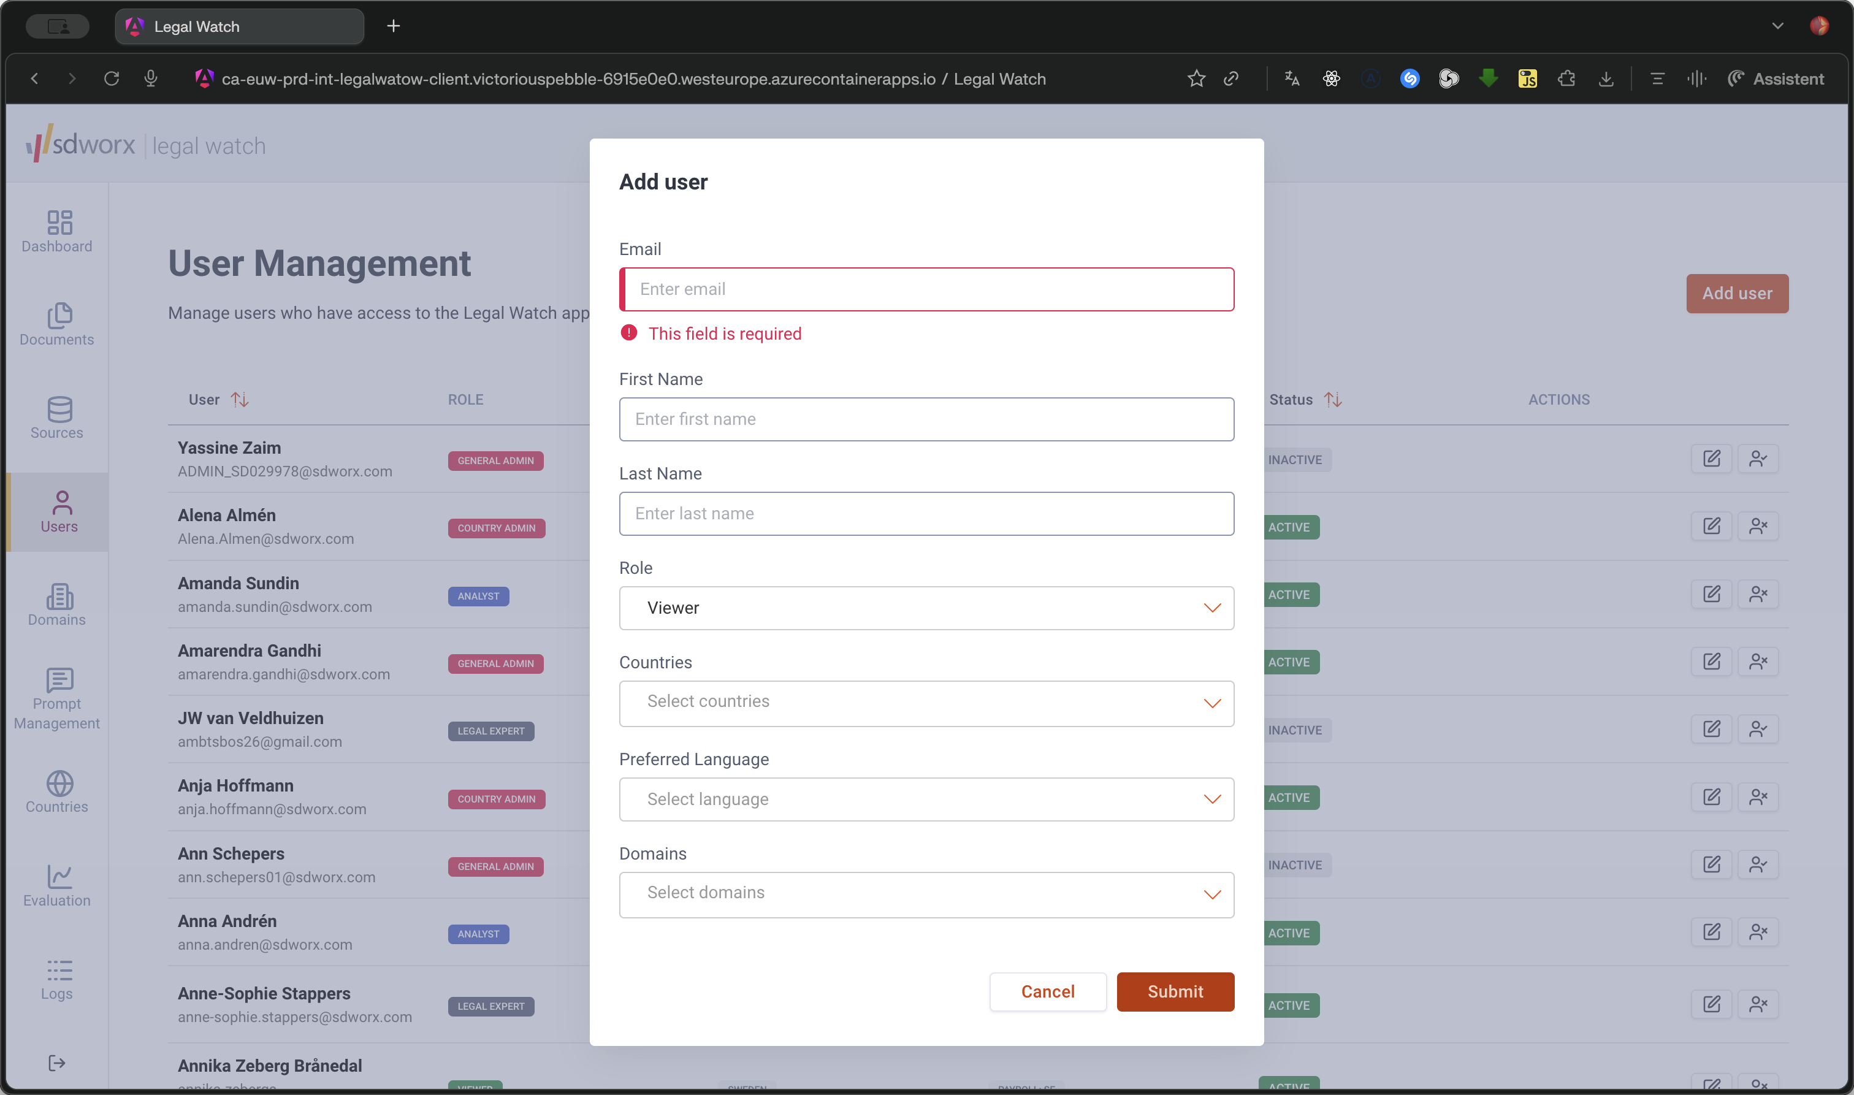Open the Dashboard sidebar item

click(x=57, y=231)
